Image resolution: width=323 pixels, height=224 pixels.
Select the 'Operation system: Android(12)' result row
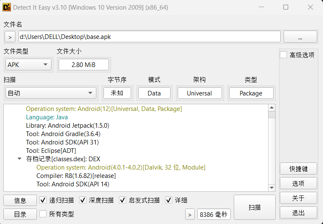coord(104,109)
